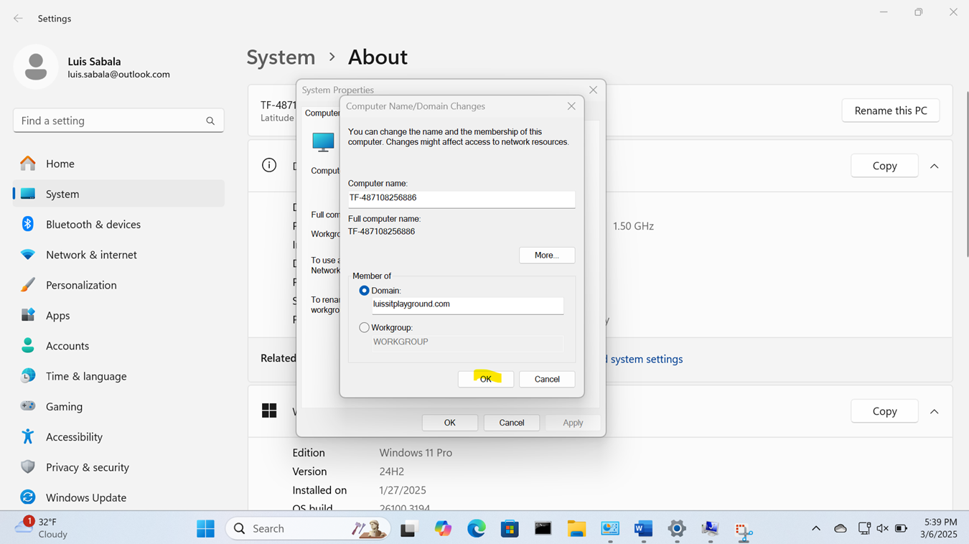Click the installed date 1/27/2025
The width and height of the screenshot is (969, 544).
tap(403, 490)
